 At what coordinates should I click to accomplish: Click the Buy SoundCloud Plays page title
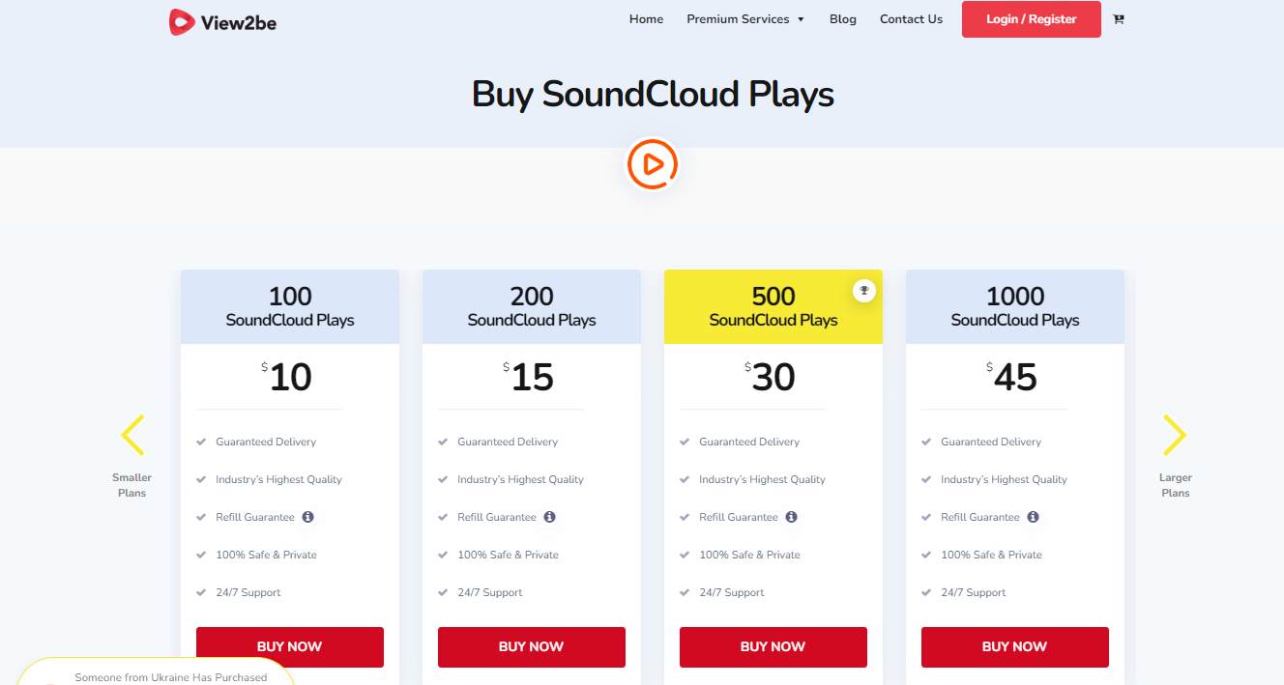(653, 95)
